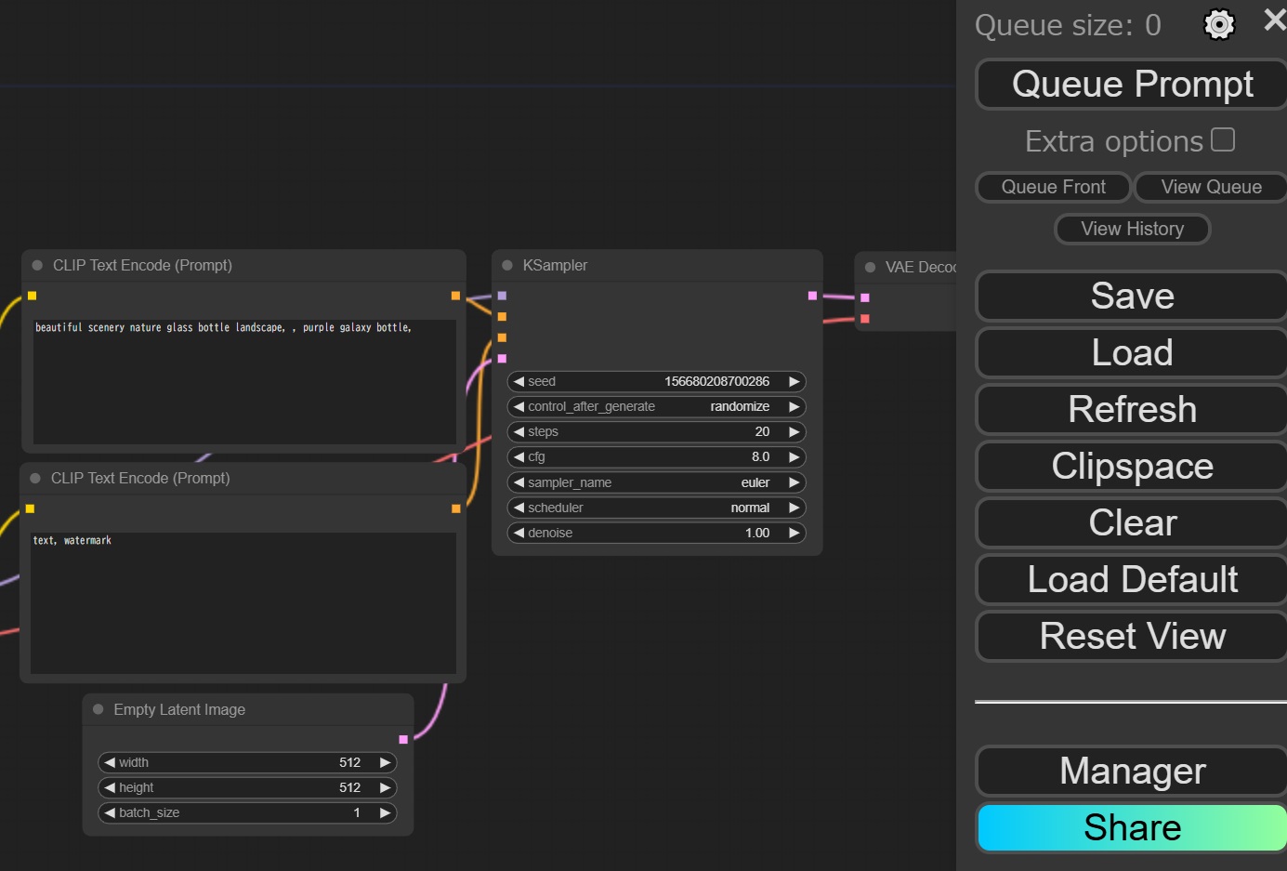Open the sampler_name dropdown showing euler

pos(656,482)
